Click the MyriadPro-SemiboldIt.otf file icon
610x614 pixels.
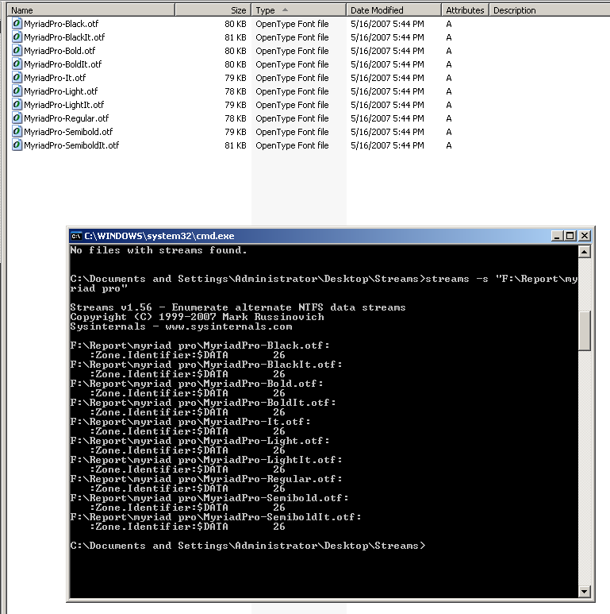(17, 145)
